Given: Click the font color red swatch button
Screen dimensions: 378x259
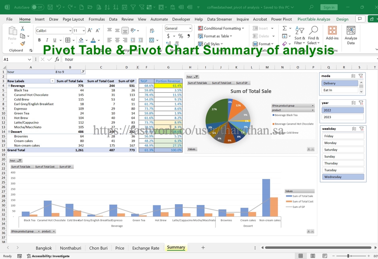Looking at the screenshot, I should tap(93, 40).
